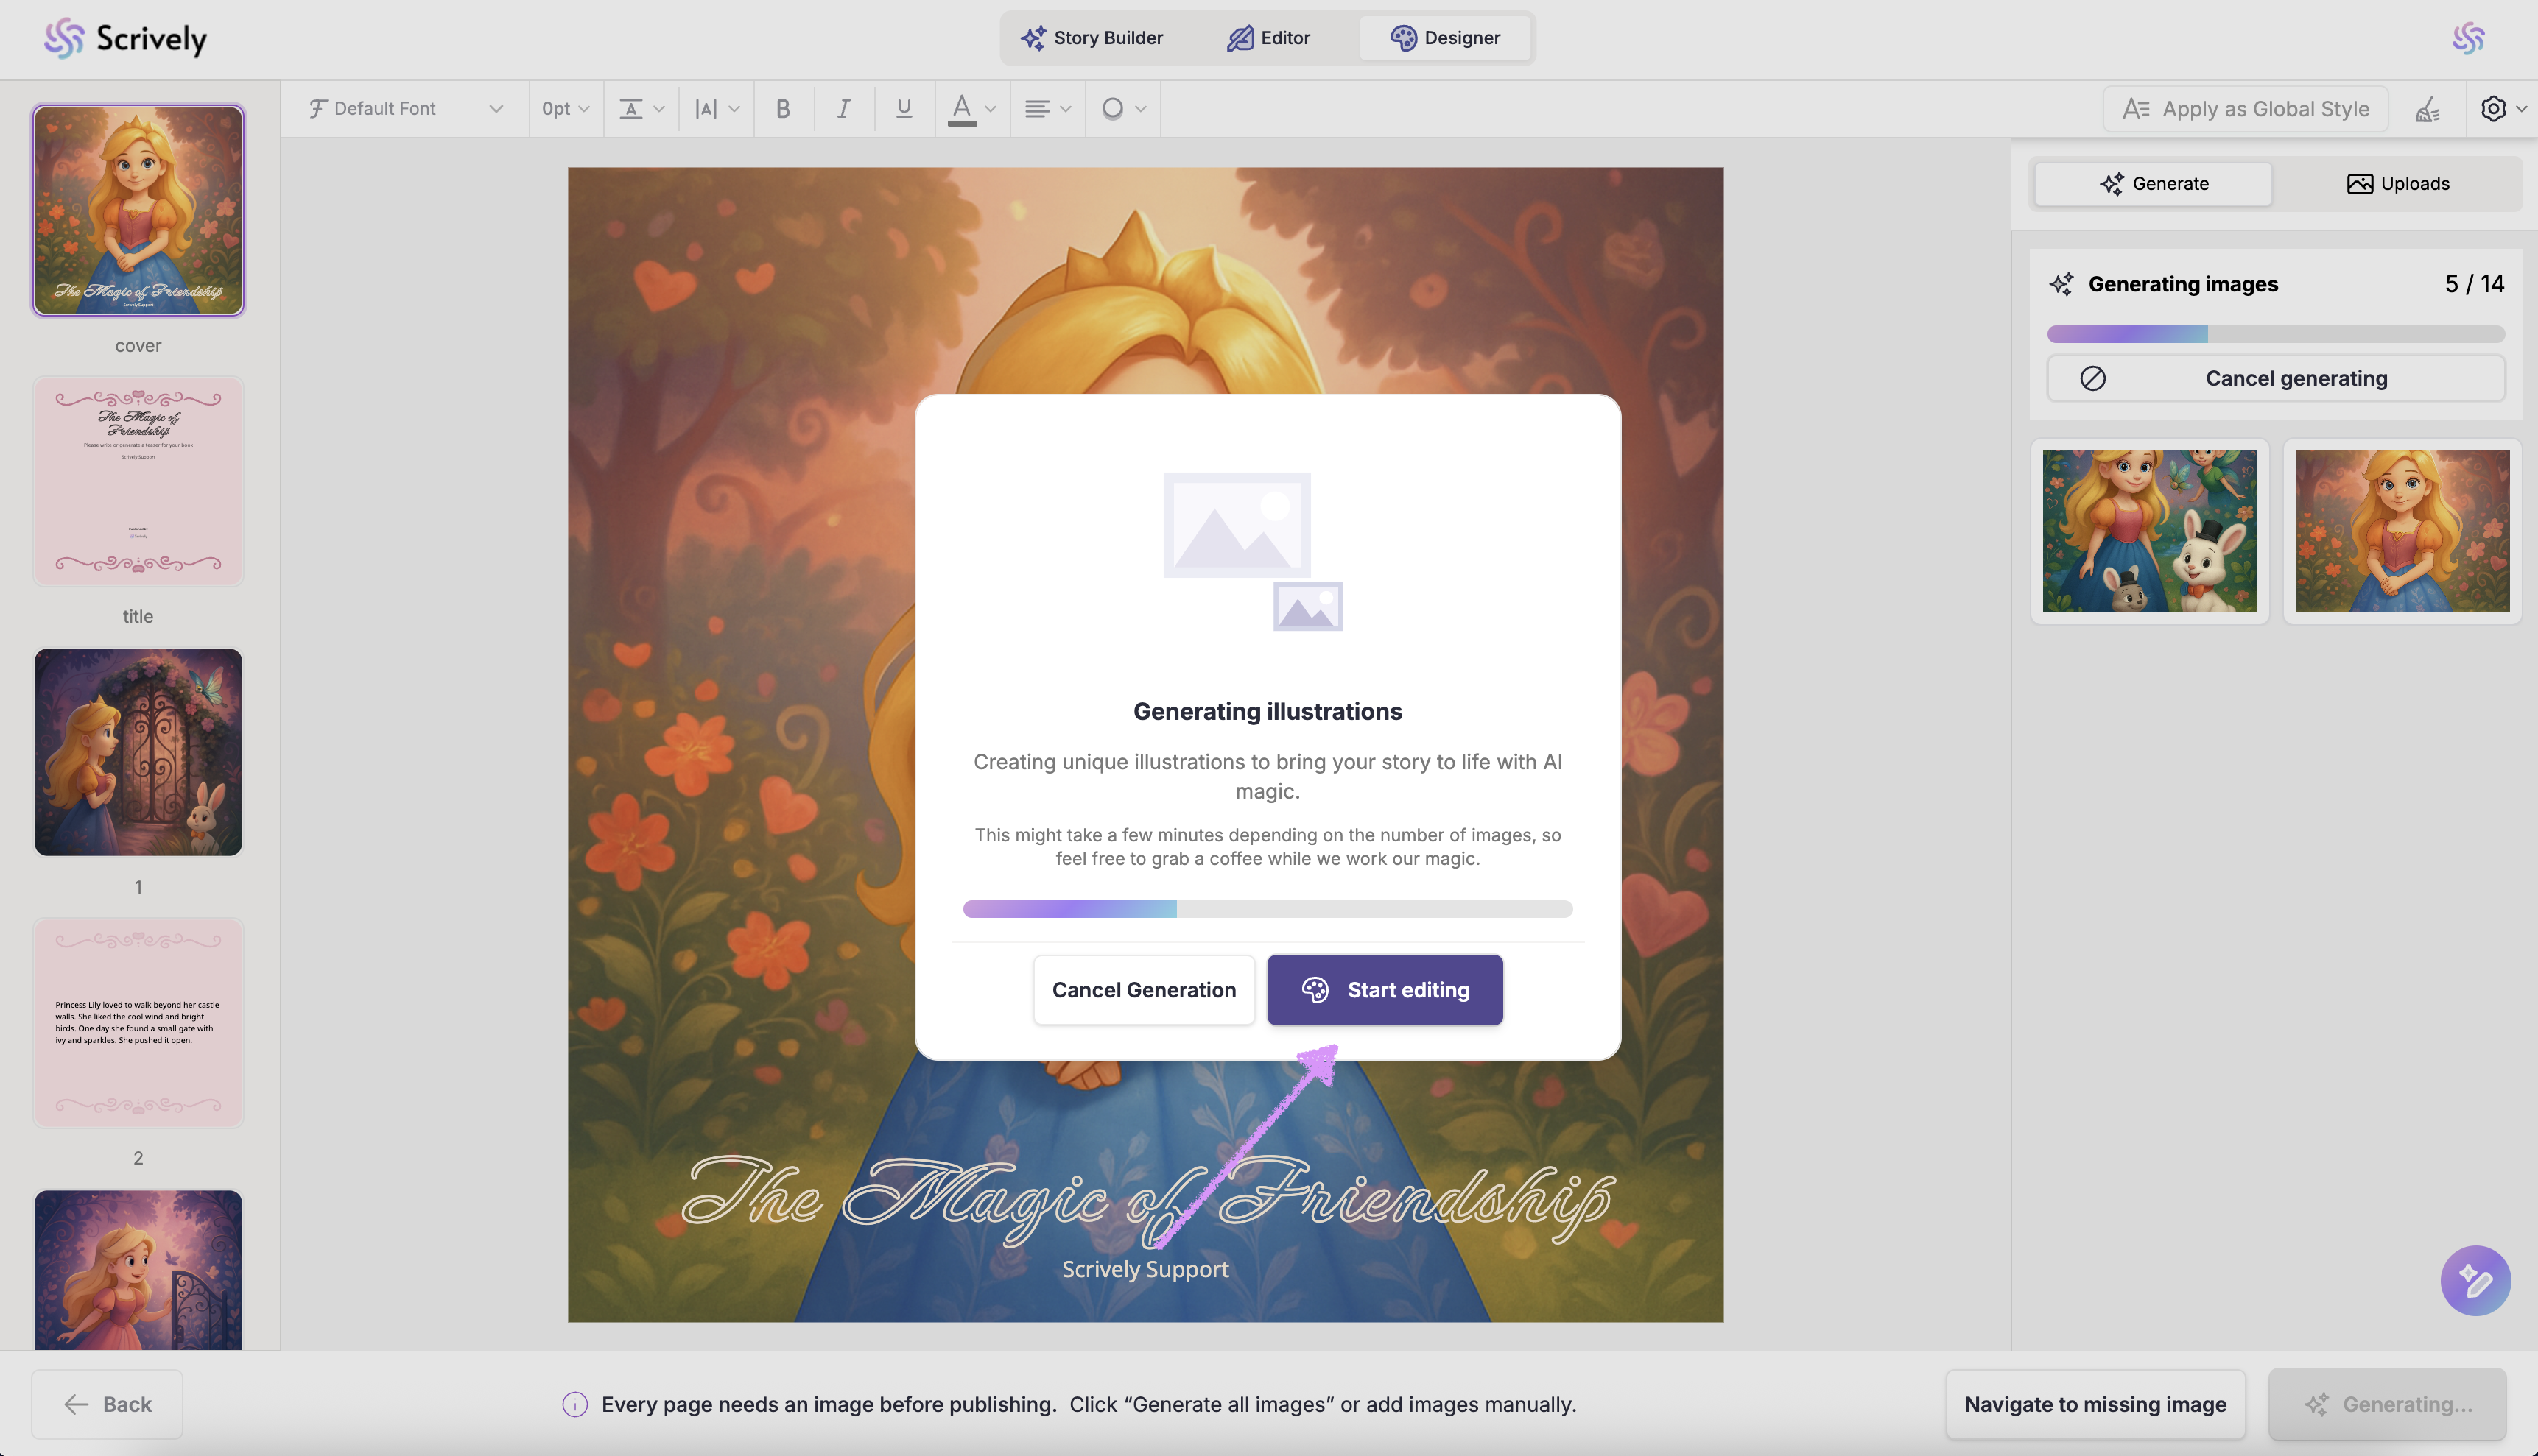This screenshot has height=1456, width=2538.
Task: Click the side panel generation progress bar
Action: [2276, 334]
